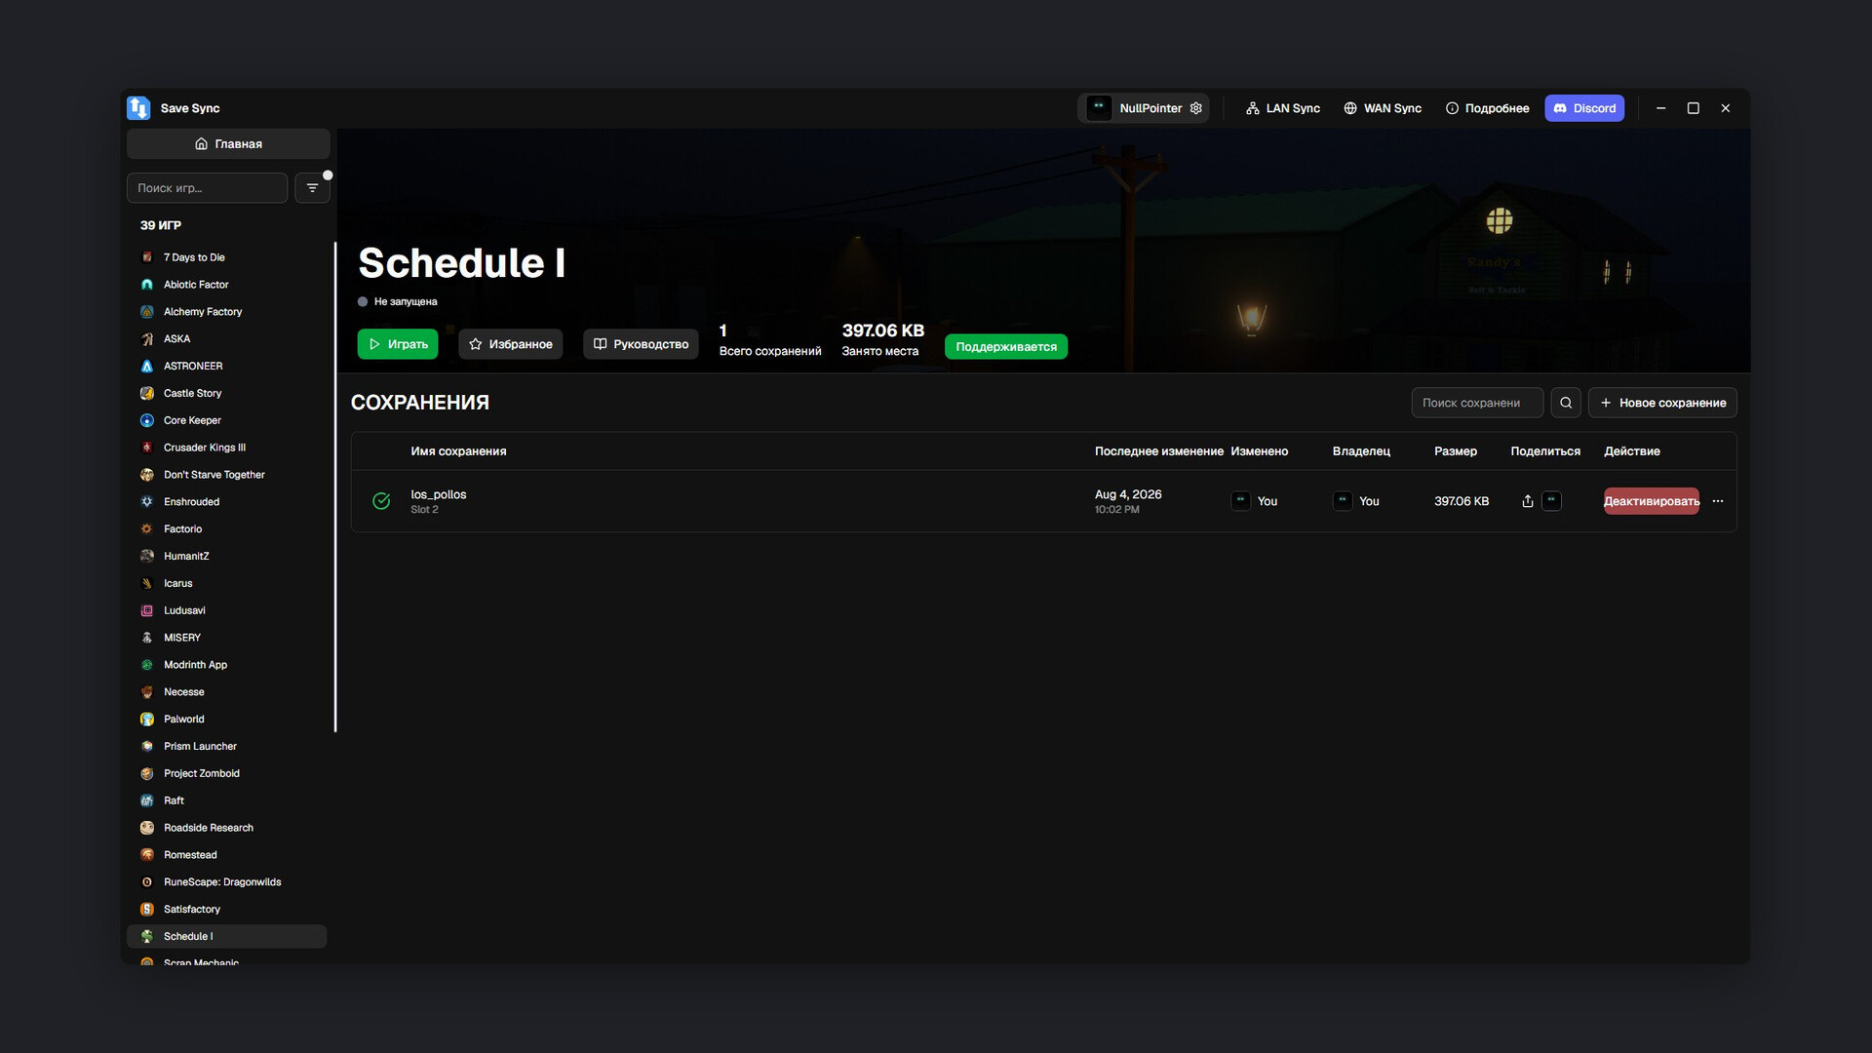Select ASKA in game list
The image size is (1872, 1053).
tap(226, 339)
